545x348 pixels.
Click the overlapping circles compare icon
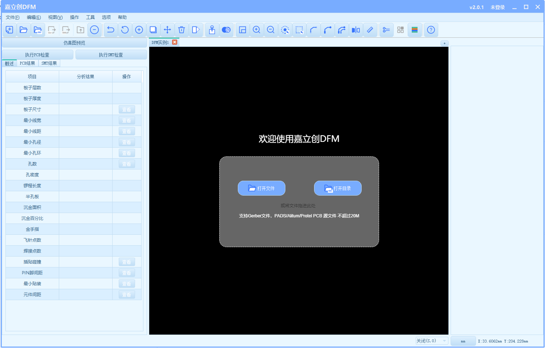click(226, 30)
